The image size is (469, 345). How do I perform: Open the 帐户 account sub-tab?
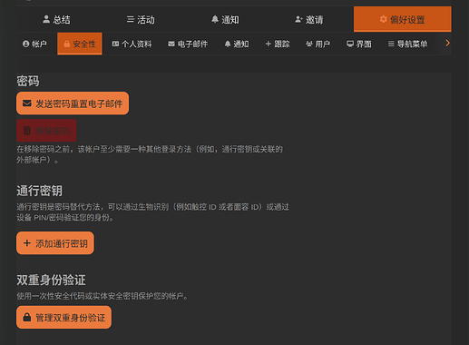coord(34,44)
